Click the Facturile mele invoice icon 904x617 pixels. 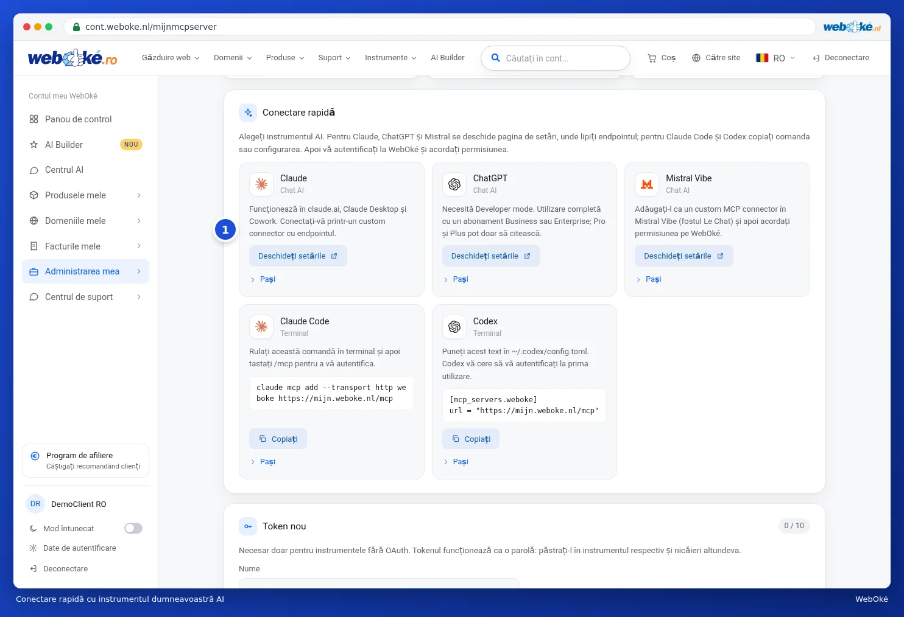[x=34, y=246]
